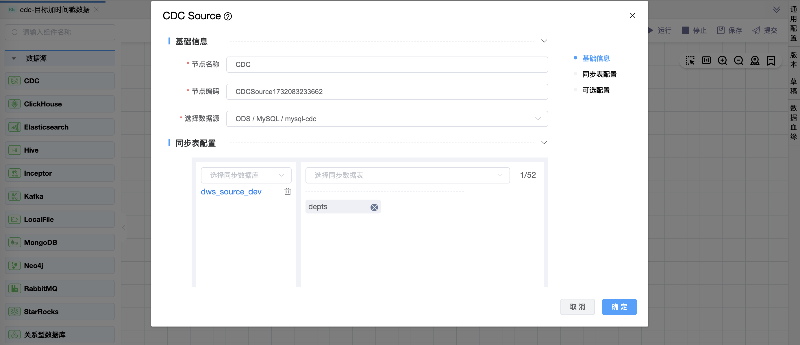Image resolution: width=800 pixels, height=345 pixels.
Task: Remove the depts table tag
Action: 374,207
